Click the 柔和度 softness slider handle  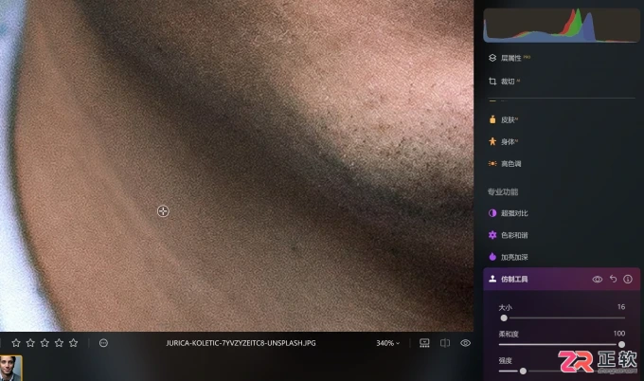point(621,344)
